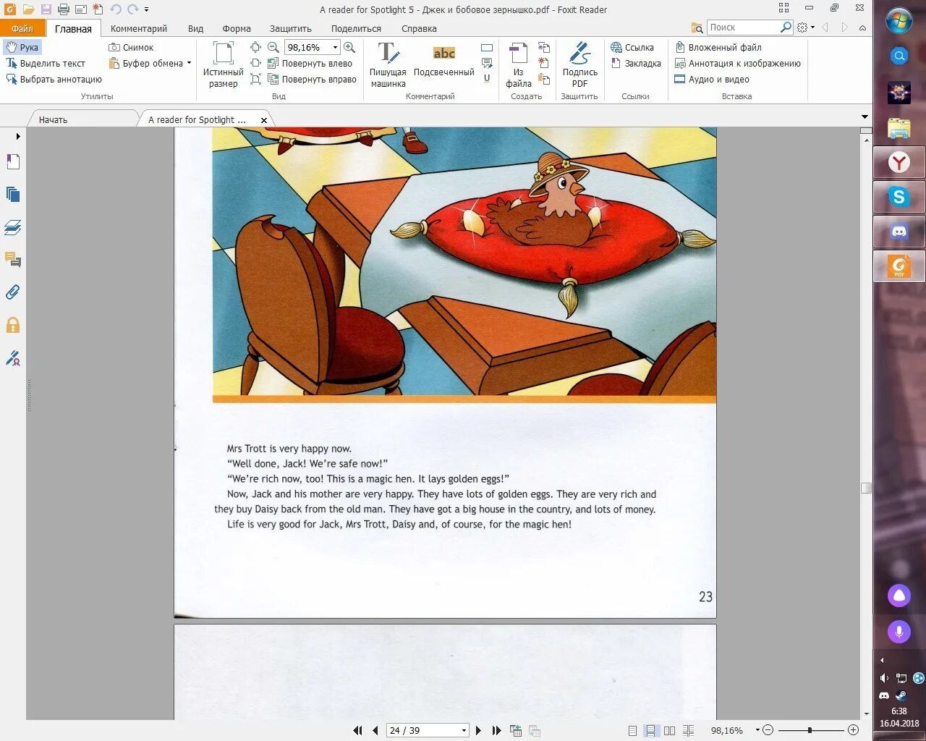Open the Windows Start button
This screenshot has width=926, height=741.
tap(899, 20)
